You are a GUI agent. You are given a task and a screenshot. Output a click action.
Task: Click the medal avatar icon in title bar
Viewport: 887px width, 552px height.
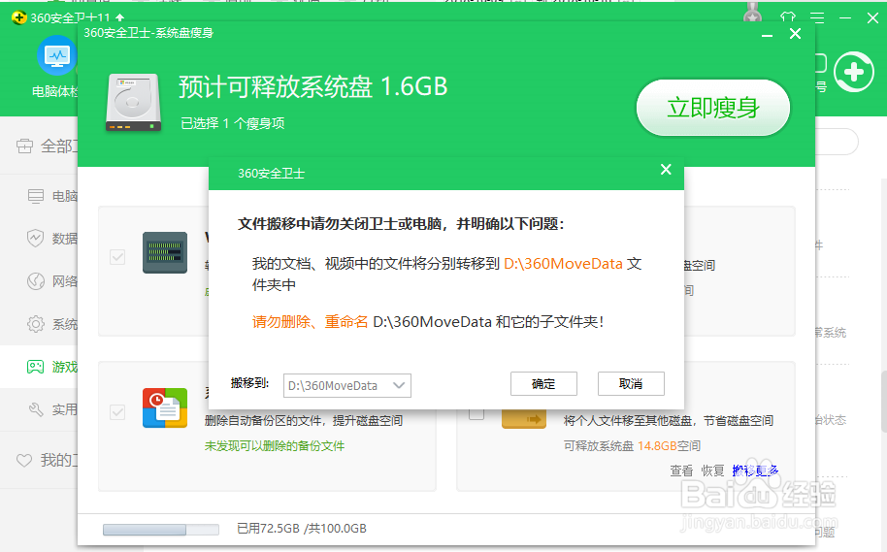[752, 15]
